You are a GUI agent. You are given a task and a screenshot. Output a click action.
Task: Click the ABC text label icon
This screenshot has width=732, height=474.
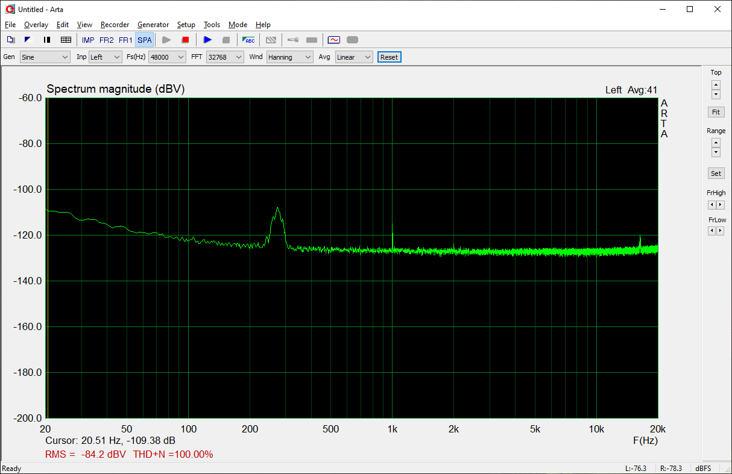tap(248, 40)
